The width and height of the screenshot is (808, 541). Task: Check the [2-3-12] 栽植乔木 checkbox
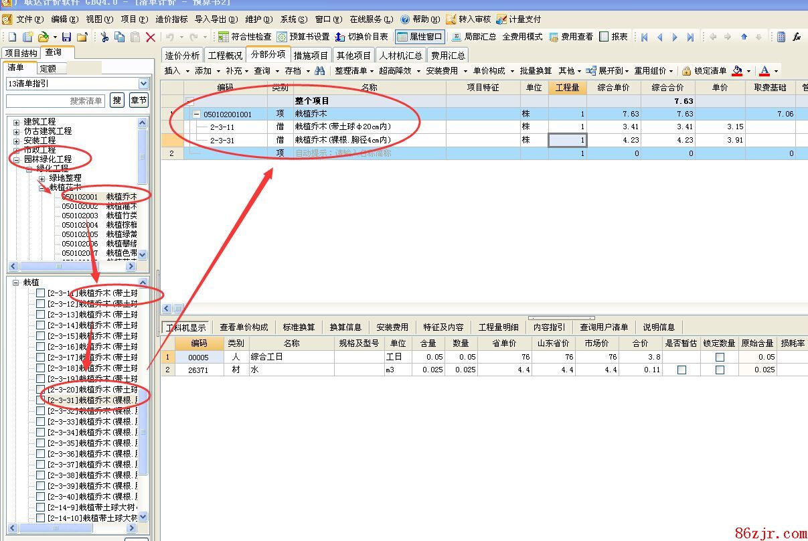click(x=41, y=304)
